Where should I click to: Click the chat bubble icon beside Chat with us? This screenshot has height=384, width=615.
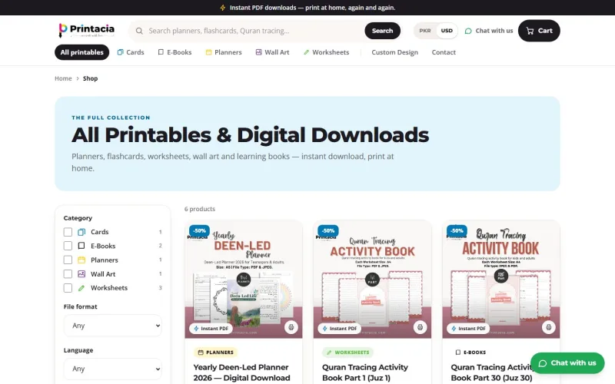click(468, 31)
